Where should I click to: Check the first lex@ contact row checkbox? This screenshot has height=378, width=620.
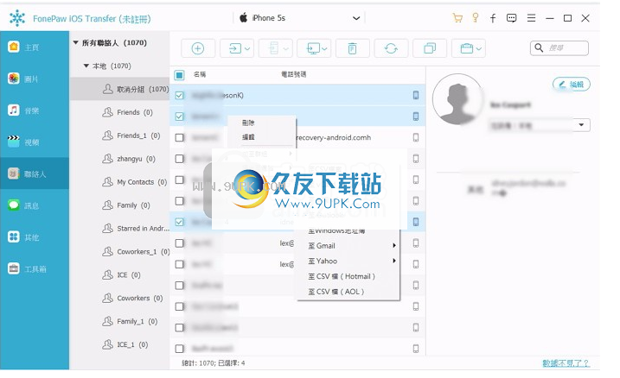tap(179, 243)
